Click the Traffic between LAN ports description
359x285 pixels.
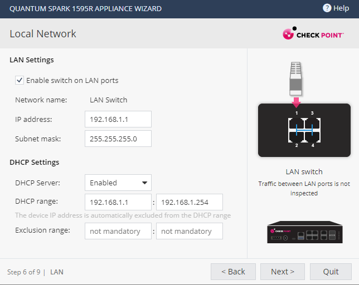tap(304, 188)
